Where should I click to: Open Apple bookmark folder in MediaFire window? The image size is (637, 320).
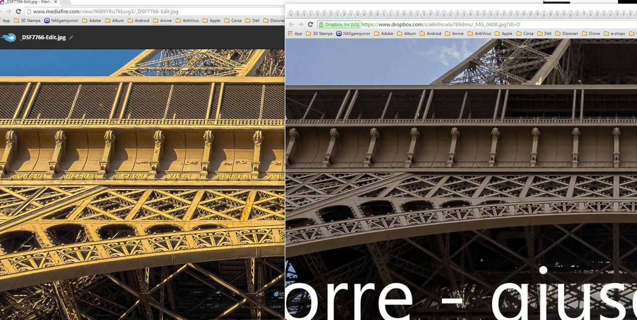coord(212,20)
